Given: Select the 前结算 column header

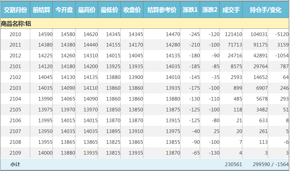Looking at the screenshot, I should point(41,10).
